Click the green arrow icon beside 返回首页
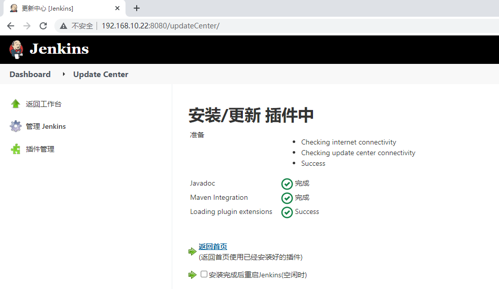Image resolution: width=499 pixels, height=289 pixels. 192,251
